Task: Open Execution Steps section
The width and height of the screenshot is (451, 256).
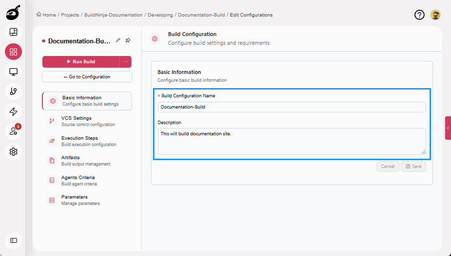Action: (x=87, y=141)
